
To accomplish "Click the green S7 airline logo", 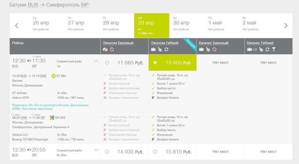I will 54,76.
